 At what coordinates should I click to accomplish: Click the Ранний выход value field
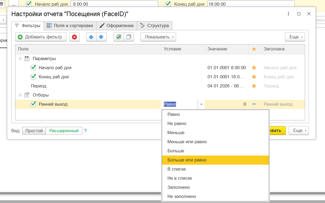(x=226, y=104)
